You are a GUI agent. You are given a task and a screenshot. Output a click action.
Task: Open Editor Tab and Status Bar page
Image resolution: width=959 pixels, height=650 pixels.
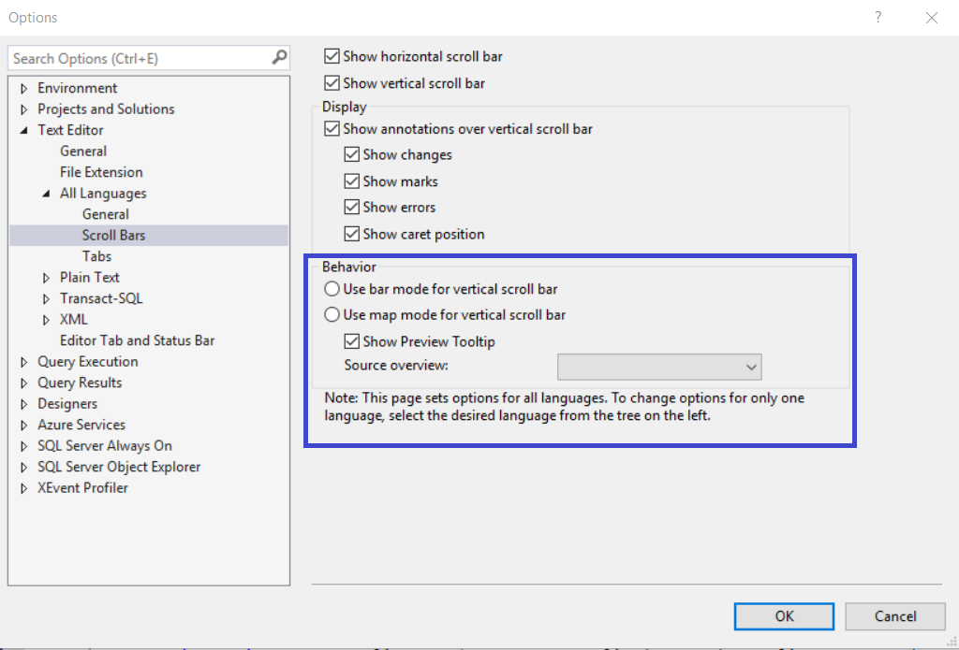pos(137,340)
